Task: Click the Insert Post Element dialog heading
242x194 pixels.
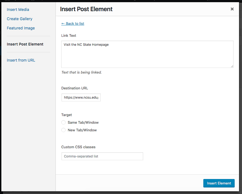Action: click(x=86, y=9)
